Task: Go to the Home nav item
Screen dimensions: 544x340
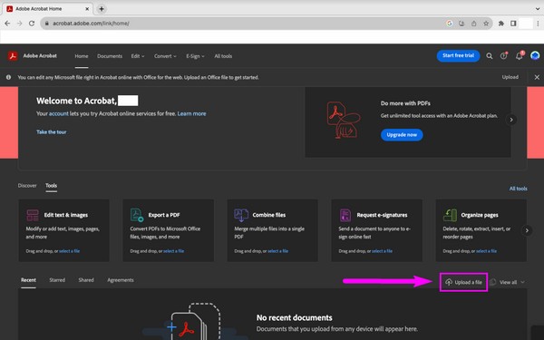Action: tap(82, 56)
